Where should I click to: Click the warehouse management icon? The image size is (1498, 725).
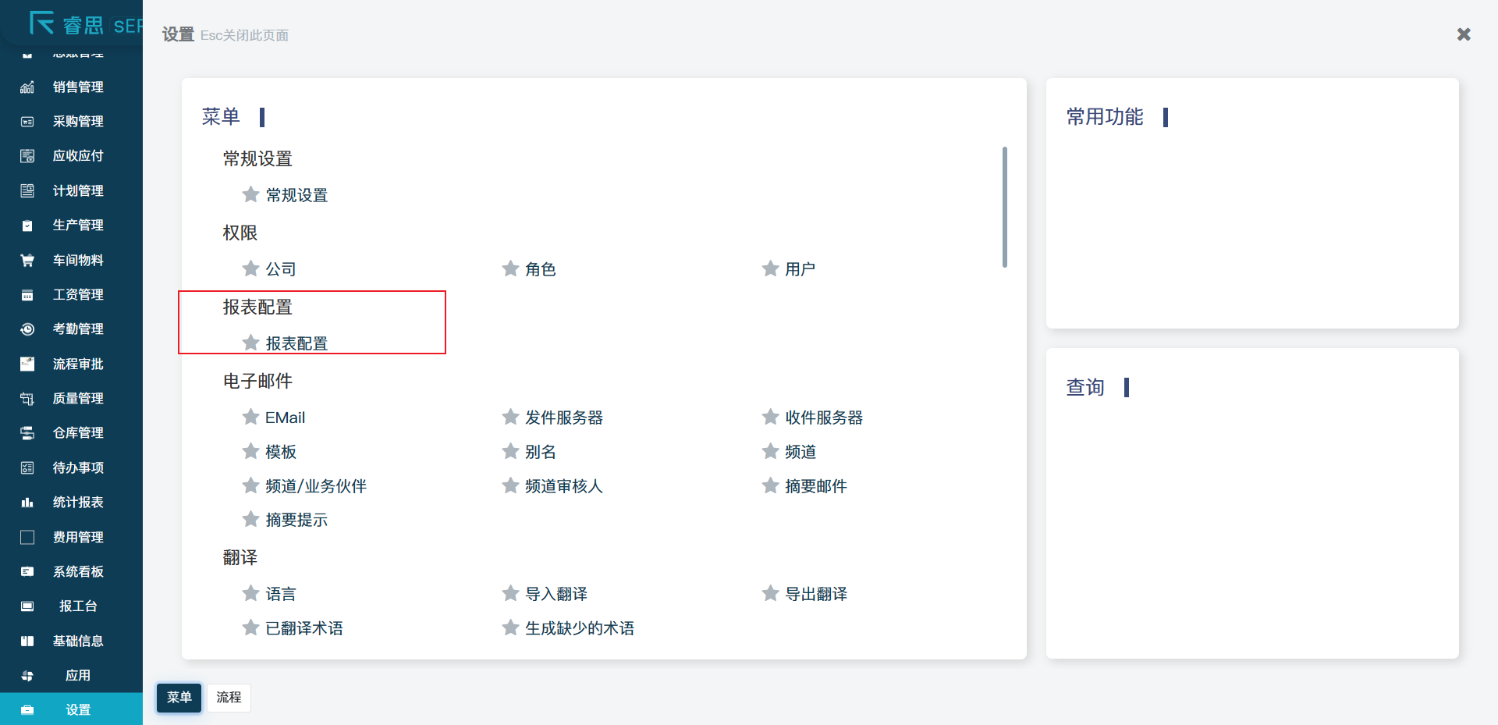click(27, 433)
